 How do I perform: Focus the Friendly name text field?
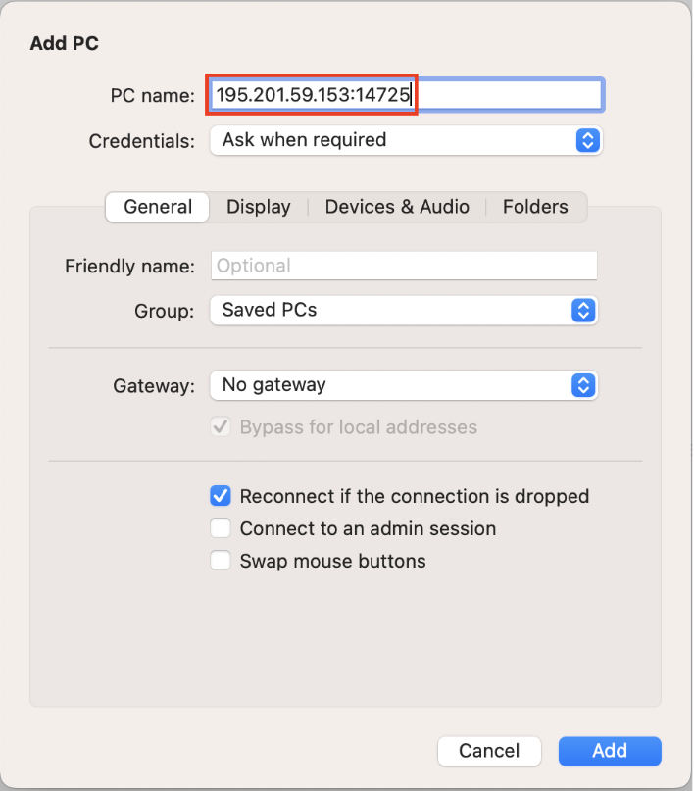pyautogui.click(x=403, y=266)
